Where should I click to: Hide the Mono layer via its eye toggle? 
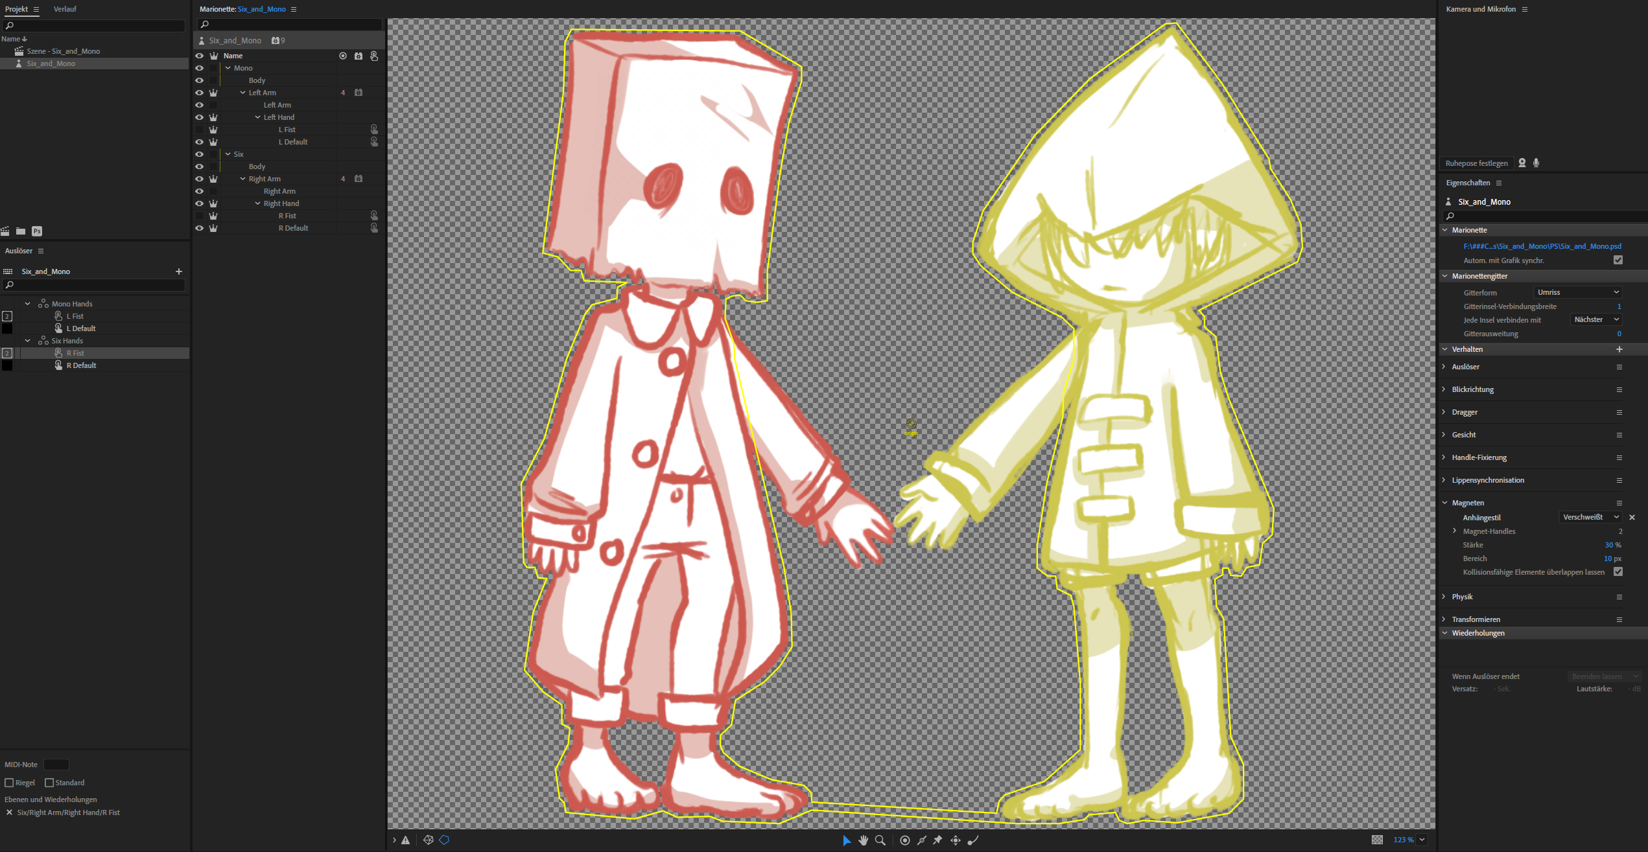199,67
